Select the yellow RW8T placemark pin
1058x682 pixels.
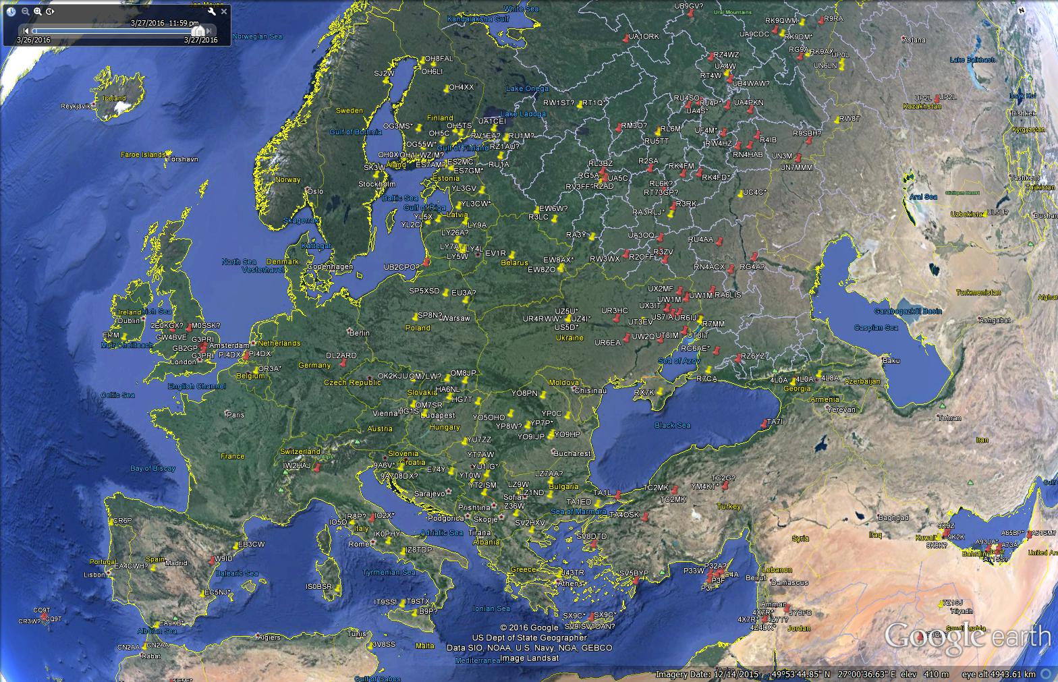tap(837, 121)
